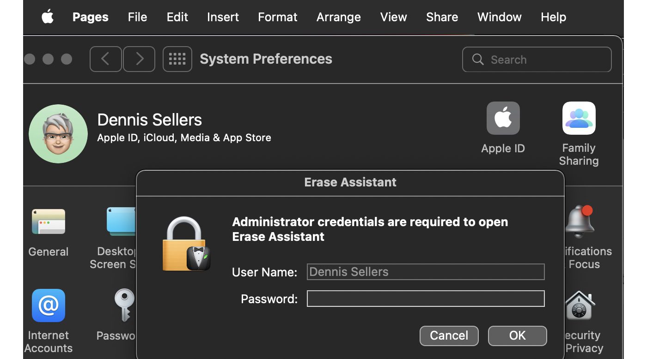Open Security & Privacy house icon

580,305
